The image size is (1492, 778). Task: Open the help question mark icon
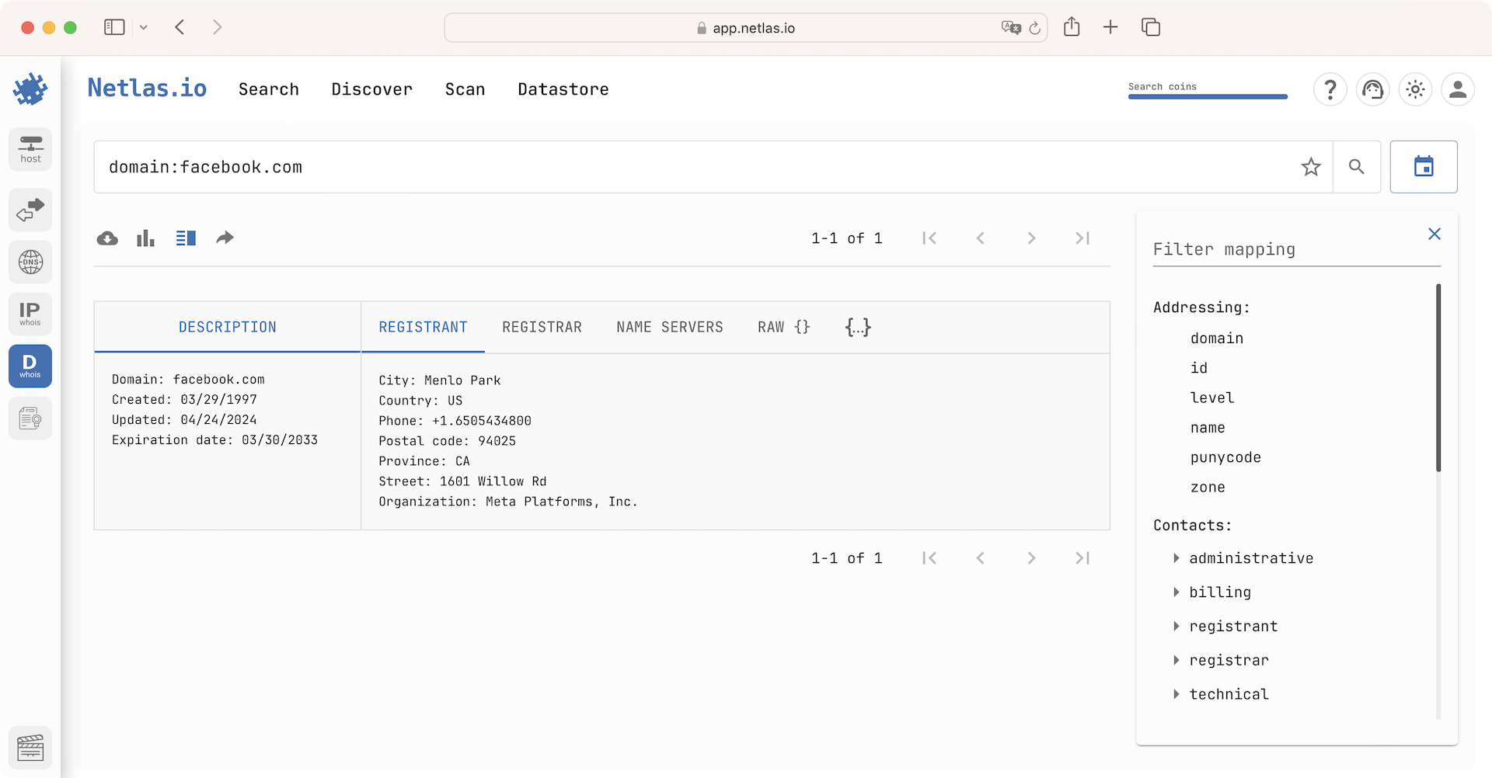[x=1330, y=89]
